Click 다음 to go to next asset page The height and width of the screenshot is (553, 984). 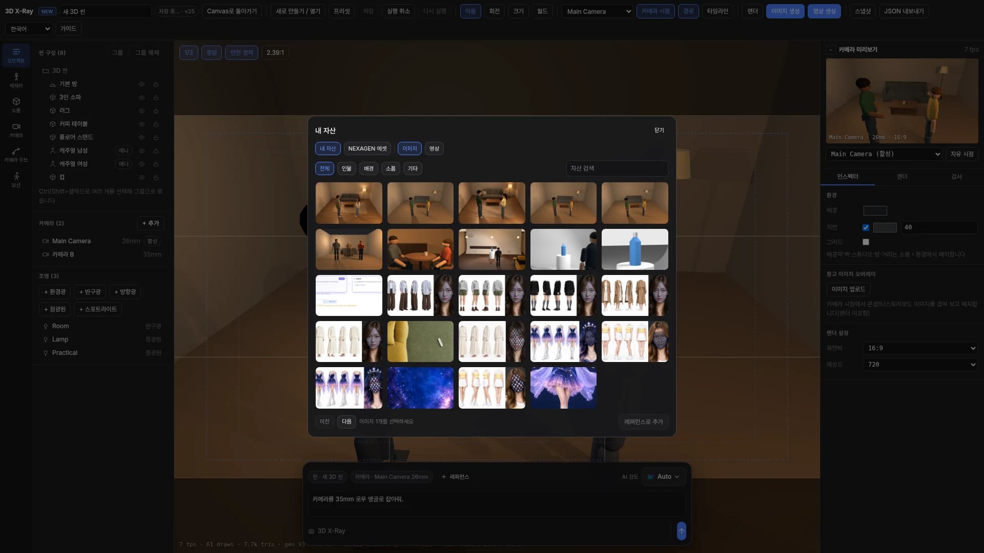point(346,422)
